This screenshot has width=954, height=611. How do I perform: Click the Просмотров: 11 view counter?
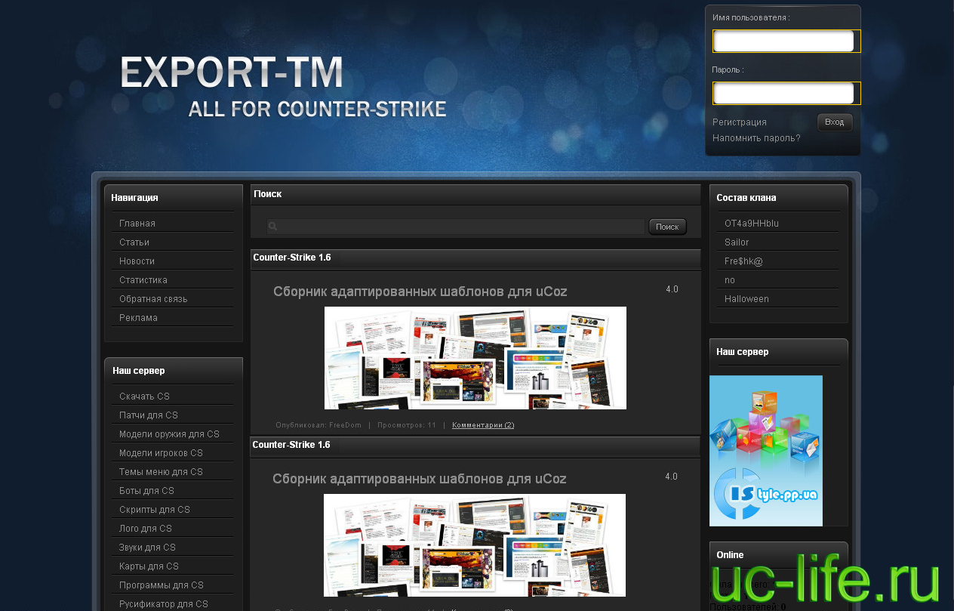(407, 425)
